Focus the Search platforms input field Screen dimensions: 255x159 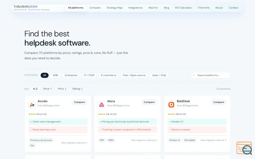tap(211, 75)
